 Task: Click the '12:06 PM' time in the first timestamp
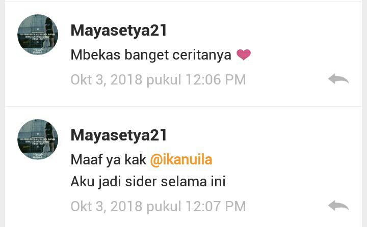[216, 80]
